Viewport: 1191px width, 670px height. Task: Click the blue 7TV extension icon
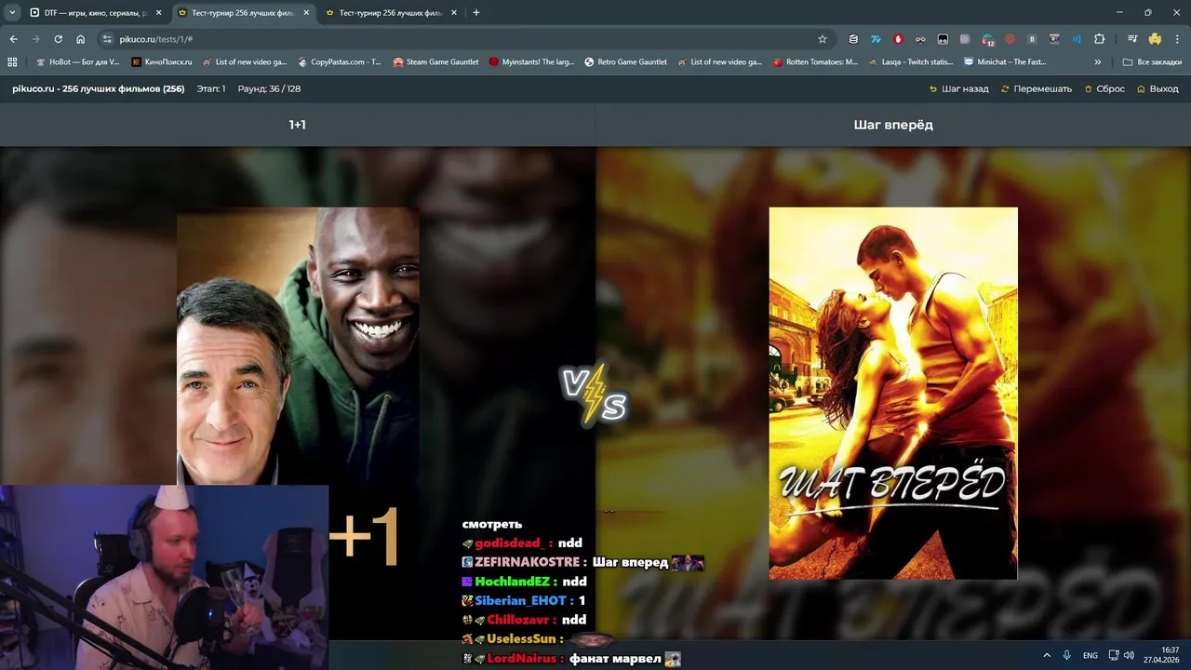tap(876, 39)
